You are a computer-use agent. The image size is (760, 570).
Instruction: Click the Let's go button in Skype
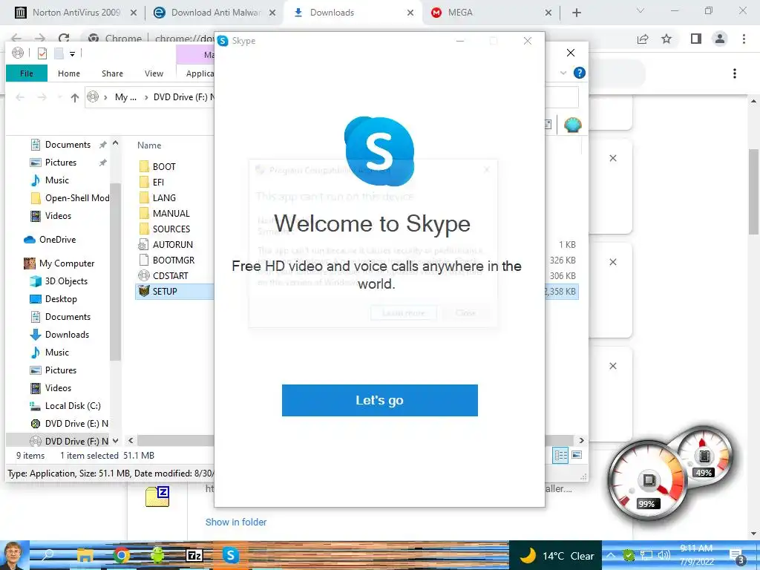click(379, 400)
